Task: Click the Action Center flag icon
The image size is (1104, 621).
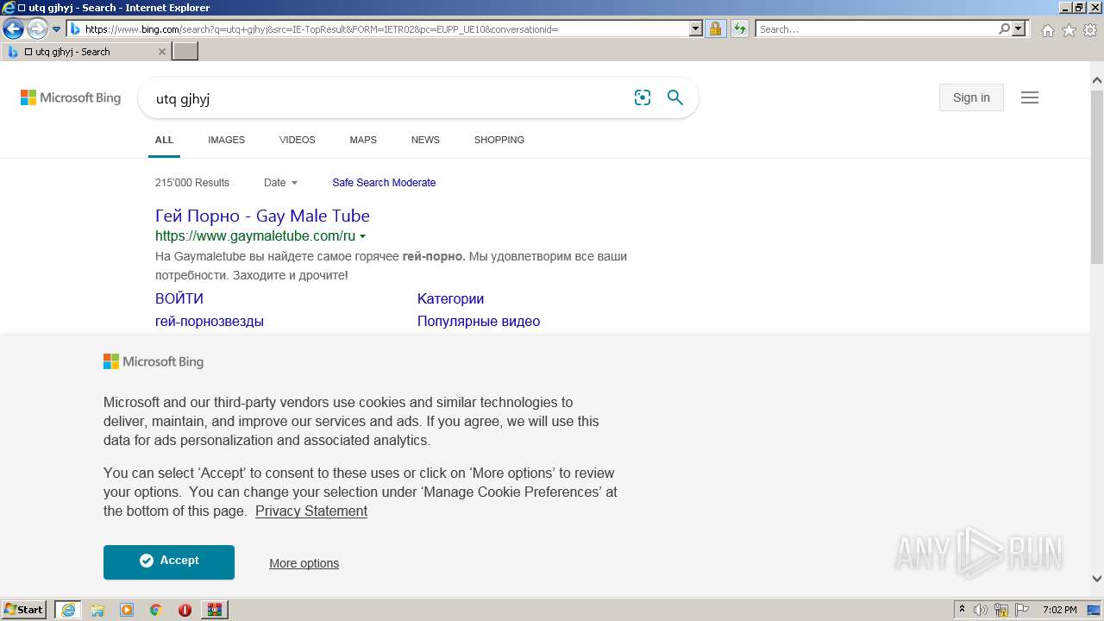Action: (x=1022, y=610)
